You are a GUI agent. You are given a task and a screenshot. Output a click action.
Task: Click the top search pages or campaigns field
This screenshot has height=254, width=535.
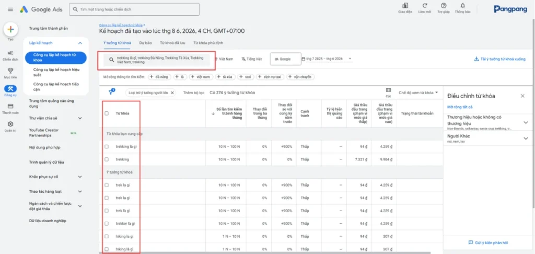[x=134, y=9]
